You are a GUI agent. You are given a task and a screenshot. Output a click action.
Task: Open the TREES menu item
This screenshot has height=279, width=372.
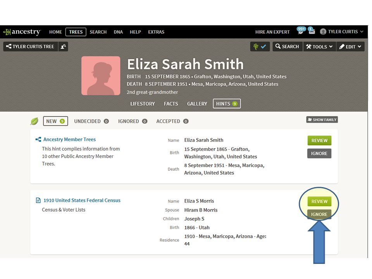click(76, 32)
